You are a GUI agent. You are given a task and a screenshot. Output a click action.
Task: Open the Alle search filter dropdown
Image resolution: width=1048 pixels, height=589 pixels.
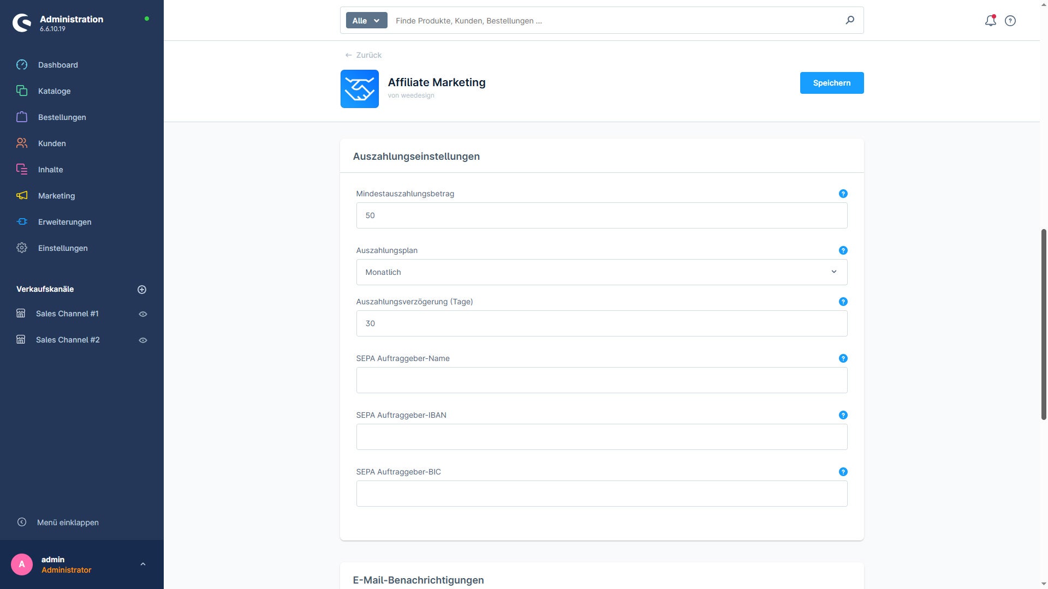[x=366, y=21]
